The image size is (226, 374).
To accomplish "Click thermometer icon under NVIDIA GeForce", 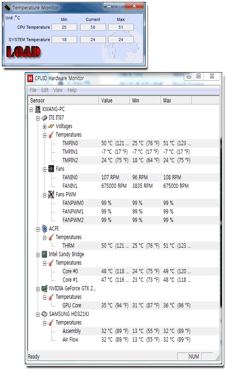I will [x=51, y=297].
